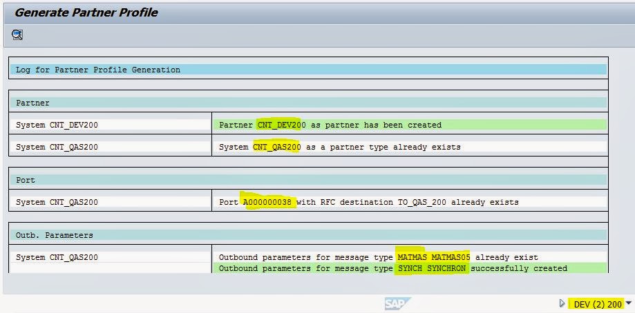Click the Find magnifier icon in the toolbar
This screenshot has height=313, width=635.
point(17,34)
